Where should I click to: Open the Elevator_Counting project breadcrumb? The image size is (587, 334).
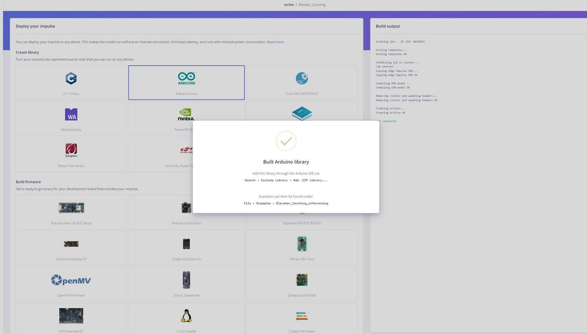point(312,5)
